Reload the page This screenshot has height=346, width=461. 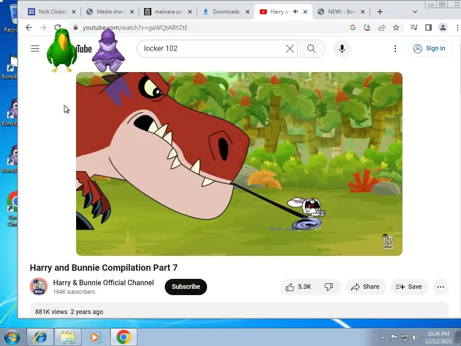(58, 27)
